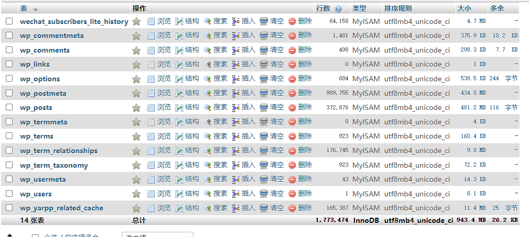Red drop icon in wp_usermeta row
This screenshot has height=237, width=529.
click(292, 180)
